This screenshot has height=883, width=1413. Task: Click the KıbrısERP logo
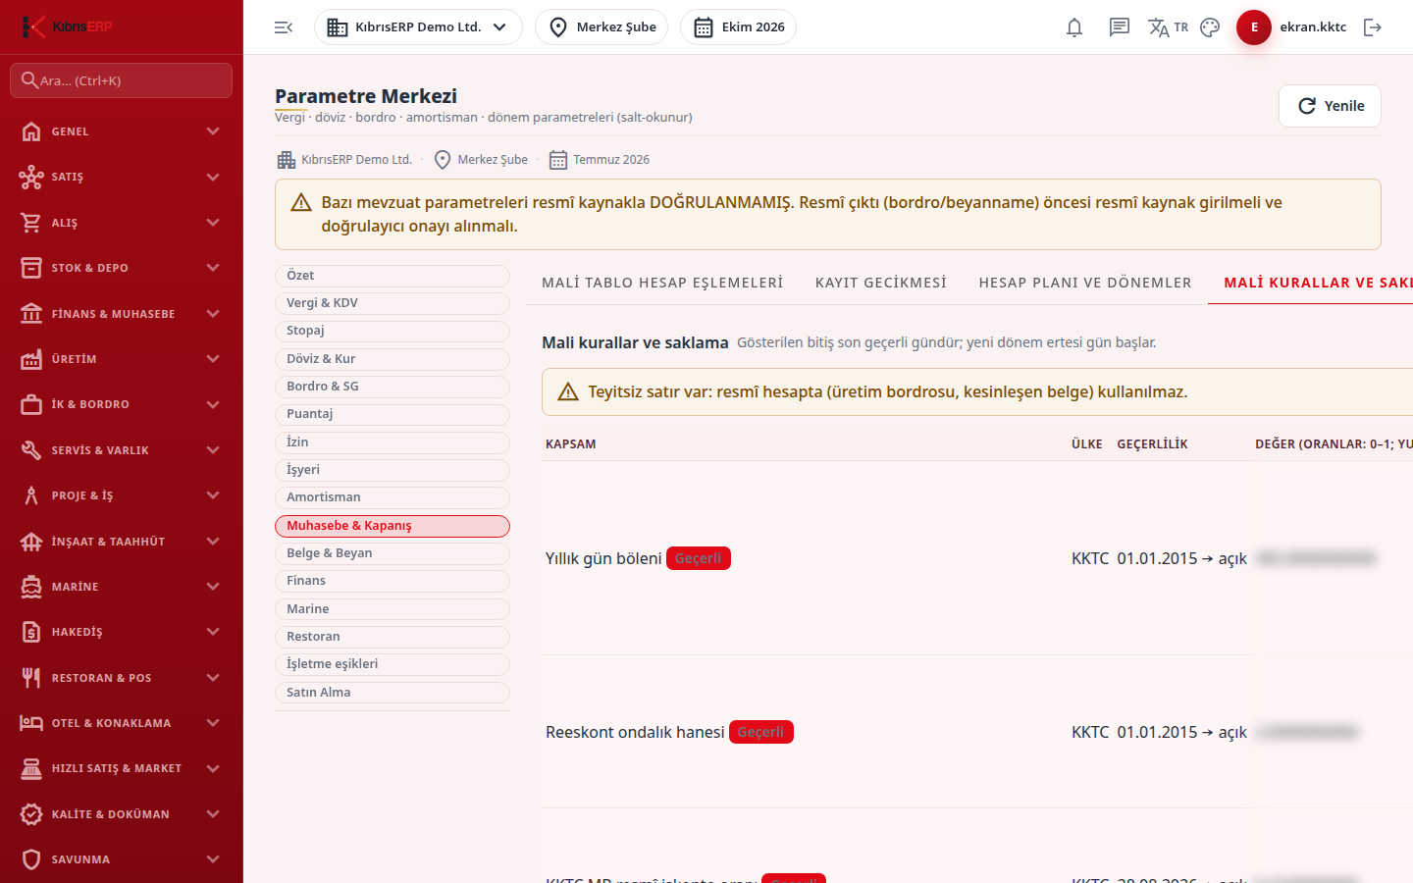(67, 26)
